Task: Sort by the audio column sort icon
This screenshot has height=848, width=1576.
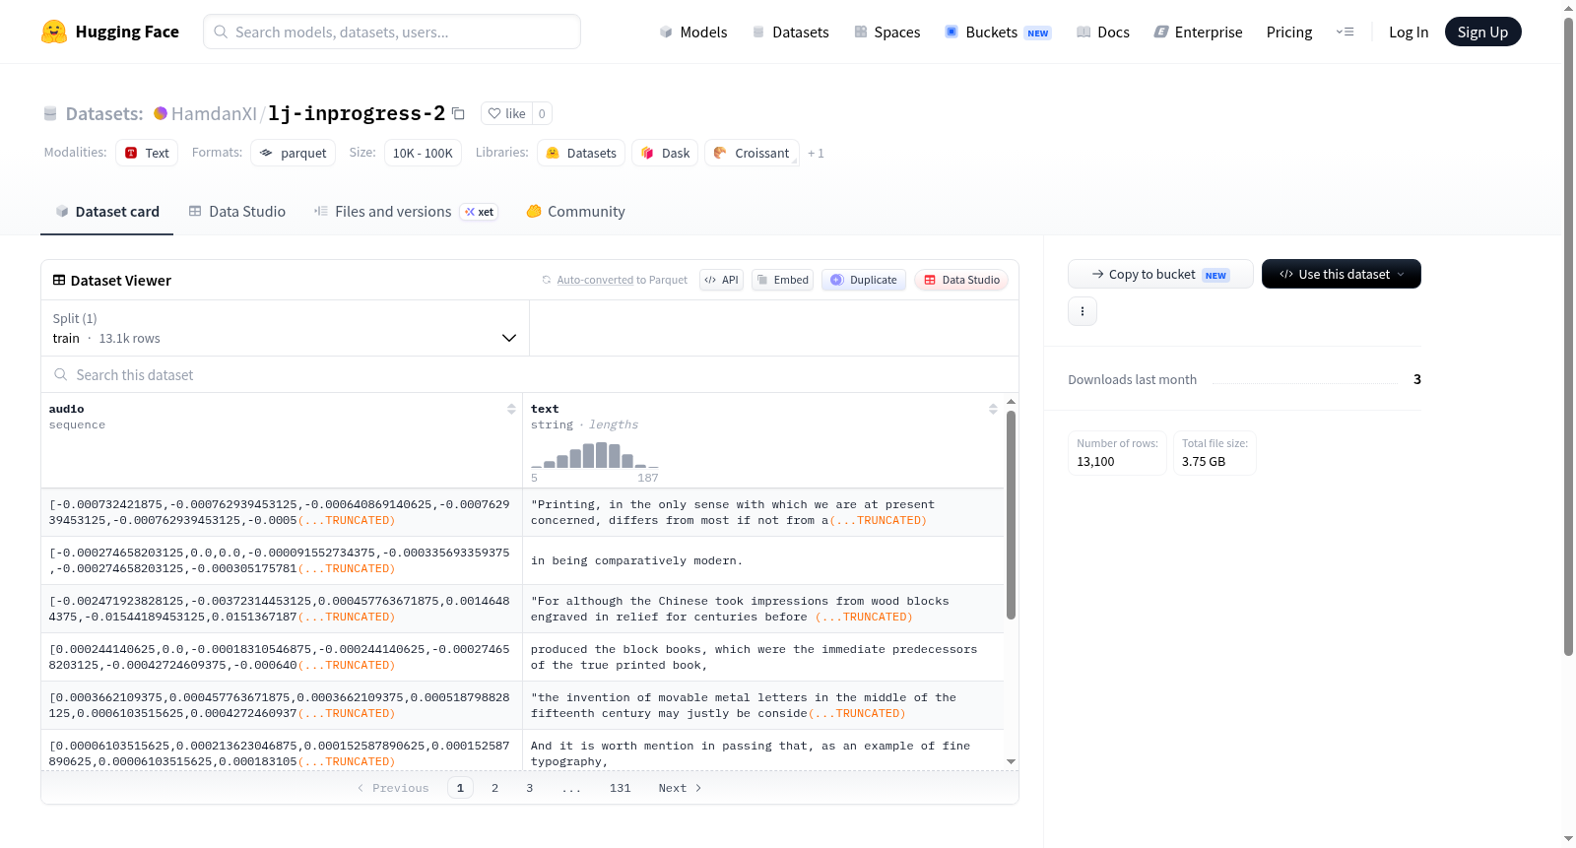Action: click(511, 409)
